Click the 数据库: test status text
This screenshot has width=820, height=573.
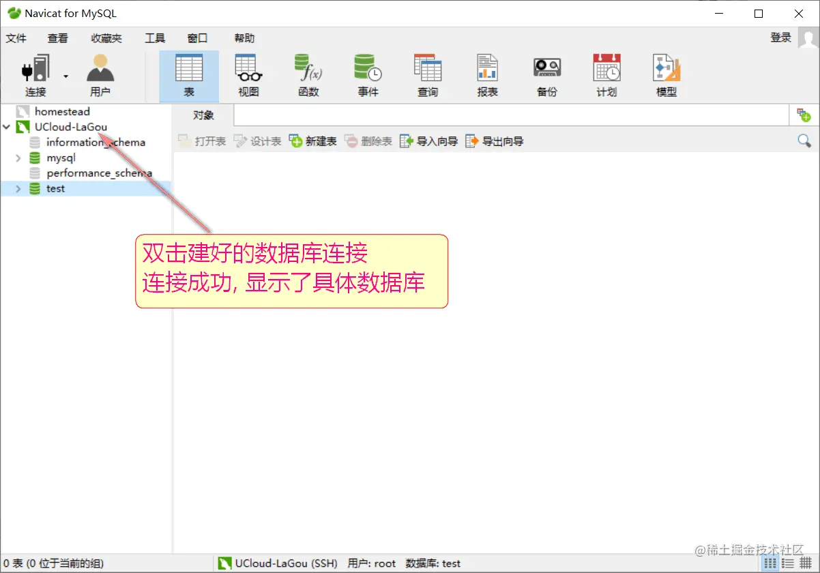(433, 563)
